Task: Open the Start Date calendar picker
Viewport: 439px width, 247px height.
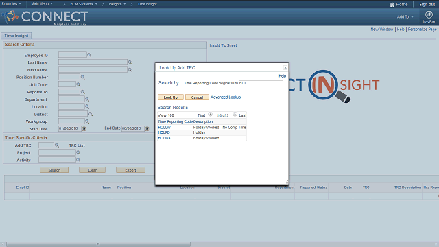Action: point(84,129)
